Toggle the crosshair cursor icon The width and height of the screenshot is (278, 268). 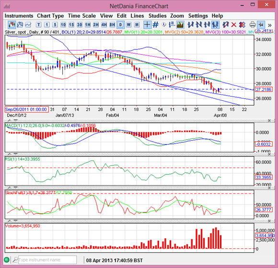[x=147, y=24]
